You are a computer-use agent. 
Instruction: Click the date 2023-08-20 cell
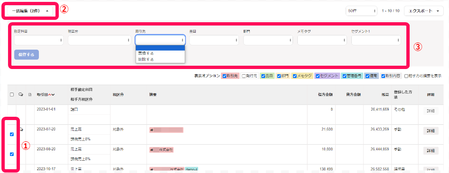(x=46, y=149)
